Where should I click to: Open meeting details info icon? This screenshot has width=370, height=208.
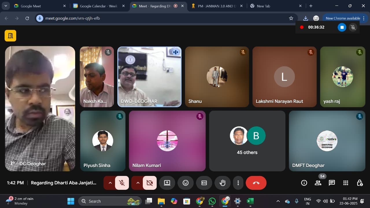click(x=304, y=183)
